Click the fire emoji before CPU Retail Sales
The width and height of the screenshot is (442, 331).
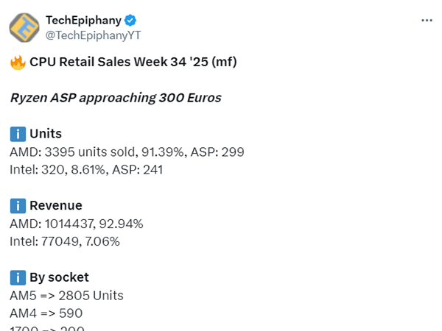coord(18,63)
